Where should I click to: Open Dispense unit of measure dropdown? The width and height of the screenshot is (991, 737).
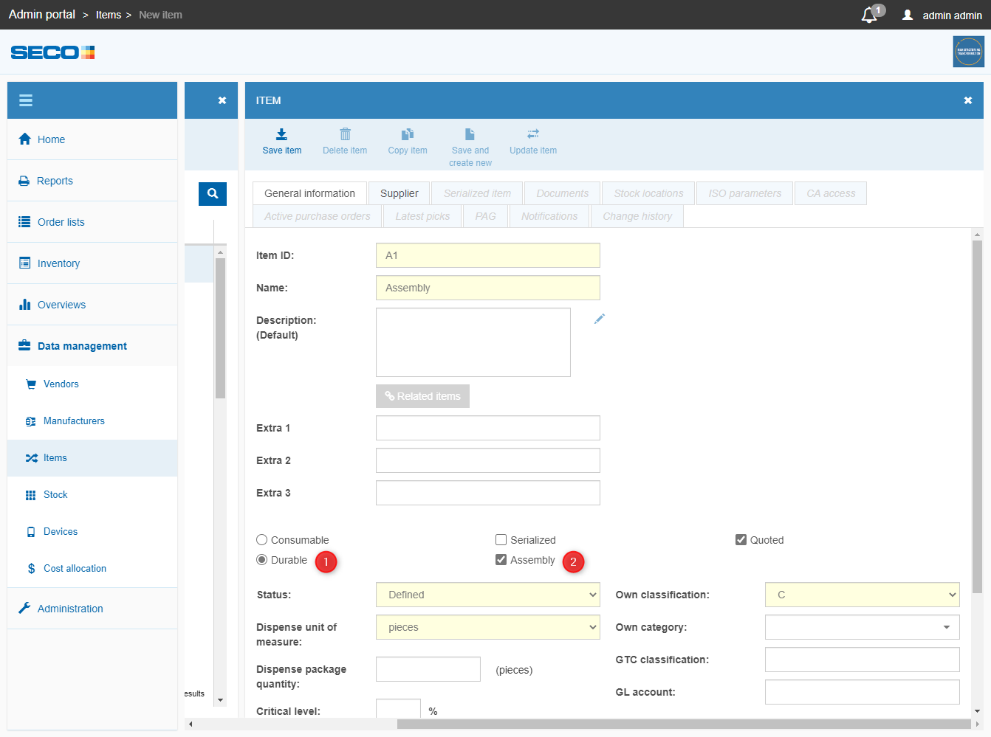click(488, 627)
